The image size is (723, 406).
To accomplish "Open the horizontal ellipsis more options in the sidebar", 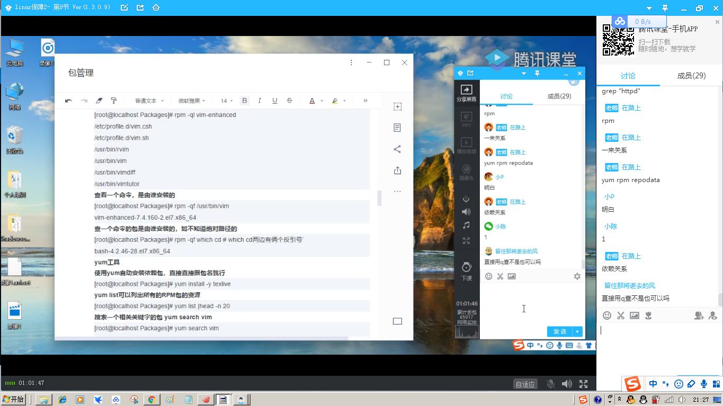I will tap(397, 191).
